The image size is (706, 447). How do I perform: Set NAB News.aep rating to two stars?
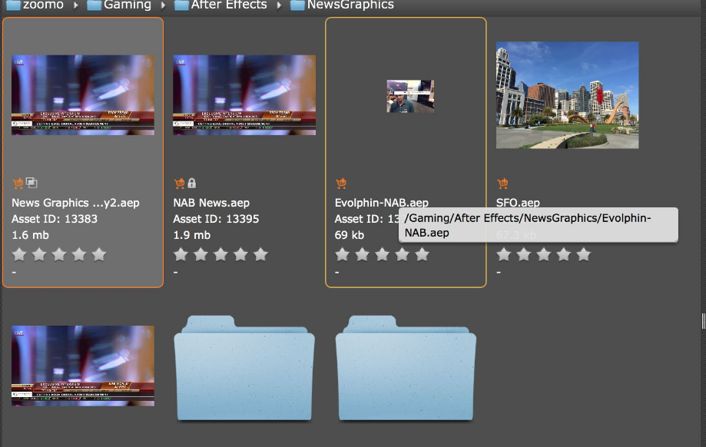[x=201, y=255]
